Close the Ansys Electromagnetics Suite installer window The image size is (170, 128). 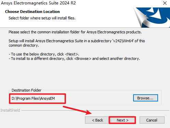coord(165,3)
